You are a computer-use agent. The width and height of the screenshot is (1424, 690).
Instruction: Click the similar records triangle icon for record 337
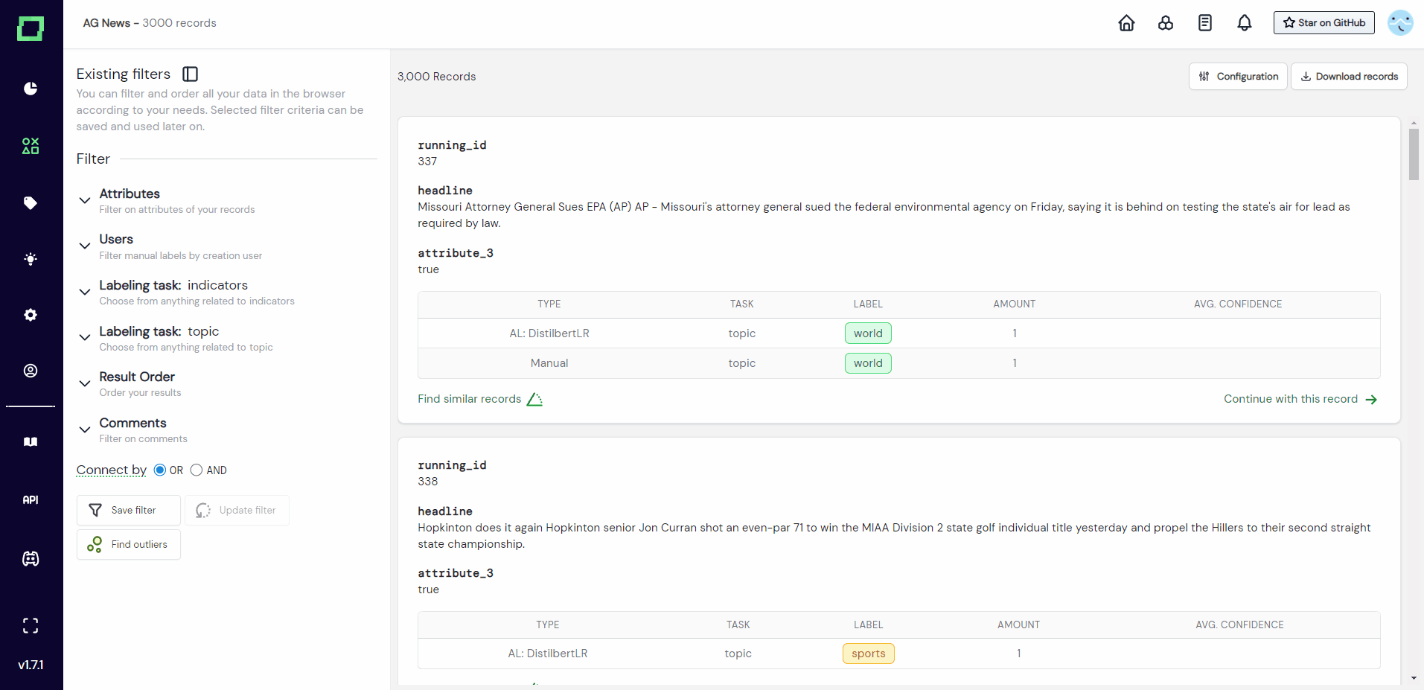[534, 399]
